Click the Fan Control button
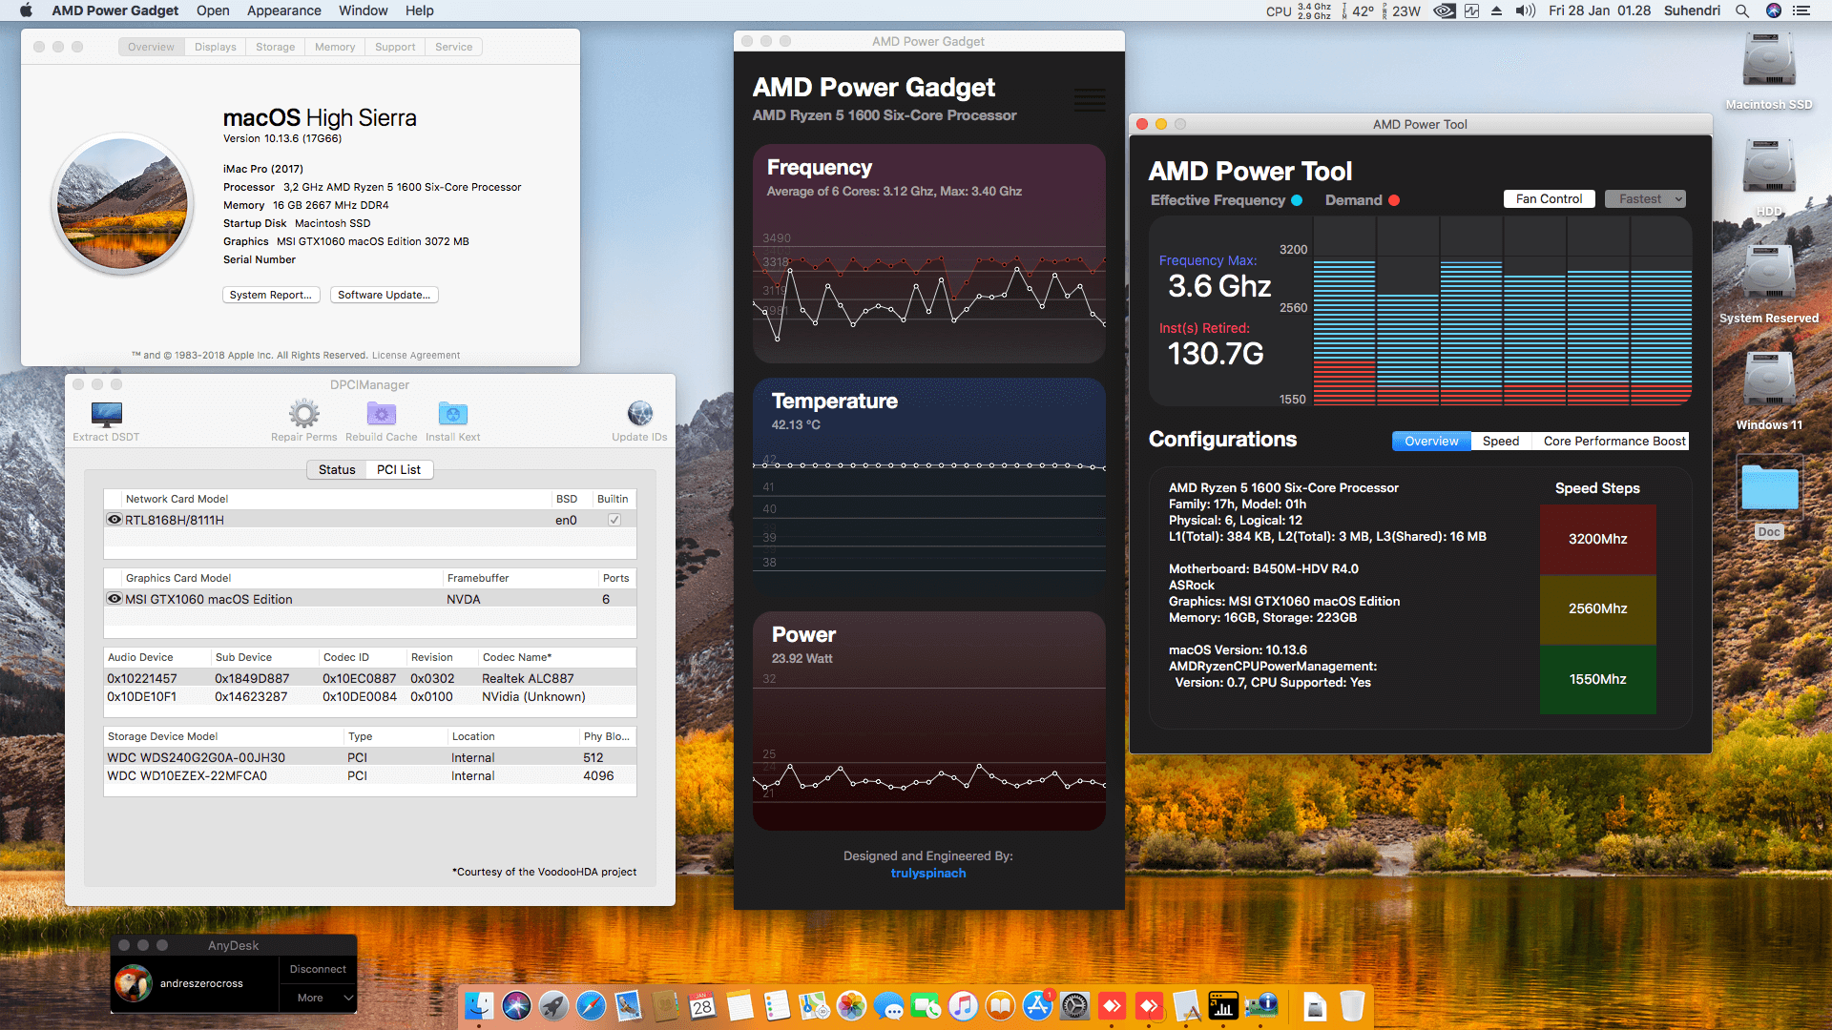The height and width of the screenshot is (1030, 1832). (1548, 199)
